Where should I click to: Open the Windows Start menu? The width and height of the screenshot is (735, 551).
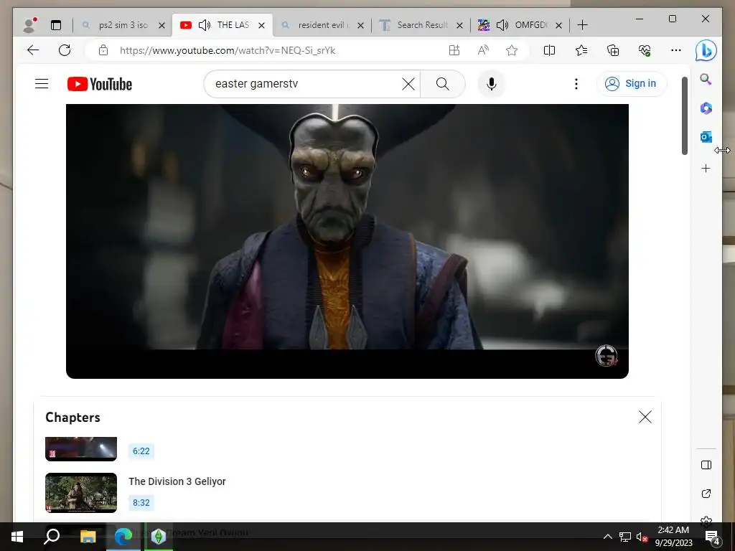point(17,537)
